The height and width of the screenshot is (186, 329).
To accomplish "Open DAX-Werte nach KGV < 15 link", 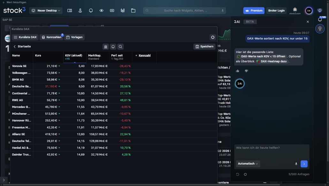I will pyautogui.click(x=261, y=56).
